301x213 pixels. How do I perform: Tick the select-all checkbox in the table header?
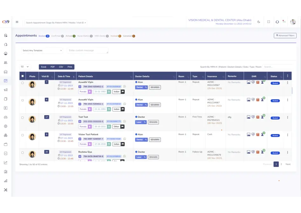tap(22, 76)
